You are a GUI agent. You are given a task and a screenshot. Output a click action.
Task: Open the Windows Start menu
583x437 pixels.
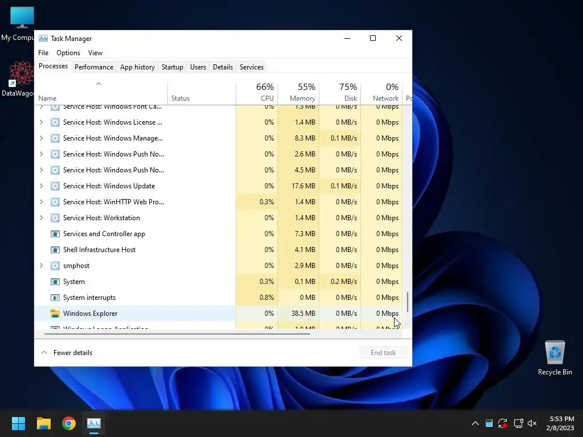coord(18,423)
